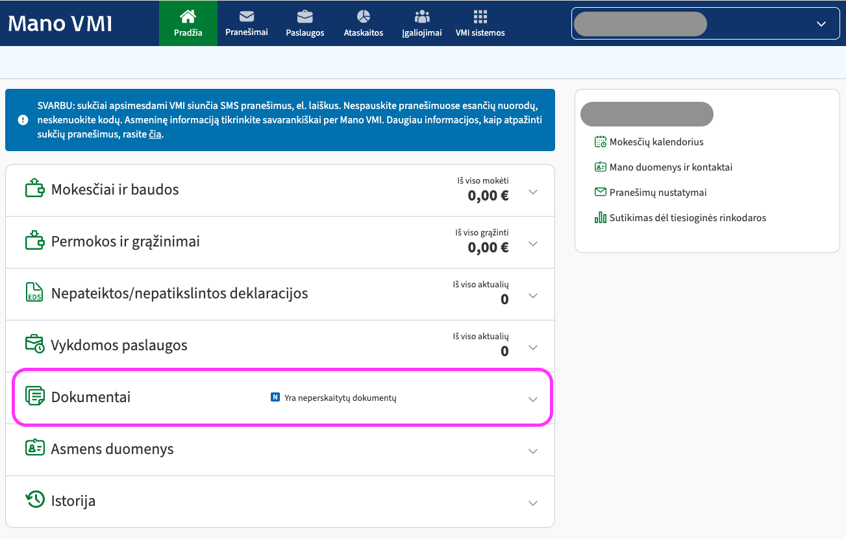Screen dimensions: 846x539
Task: Expand Nepateiktos/nepatikslintos deklaracijos chevron
Action: (533, 296)
